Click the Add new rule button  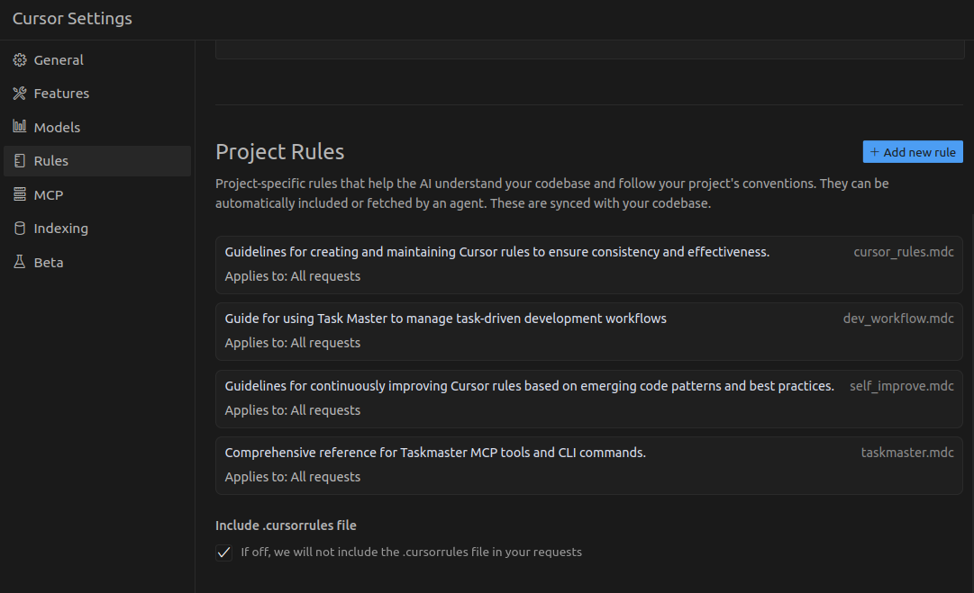tap(913, 152)
